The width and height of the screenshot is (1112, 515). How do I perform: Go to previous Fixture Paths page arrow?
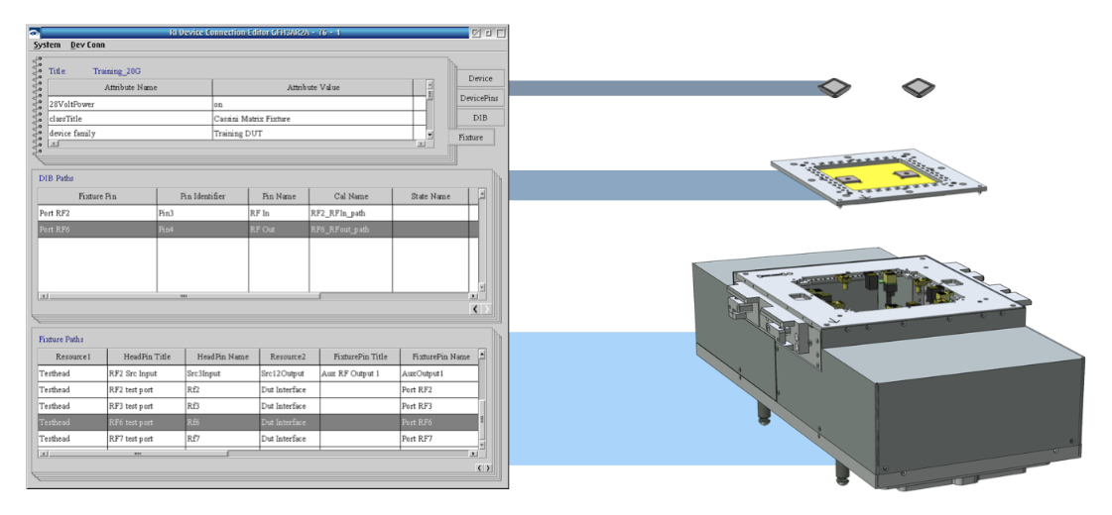pos(479,468)
